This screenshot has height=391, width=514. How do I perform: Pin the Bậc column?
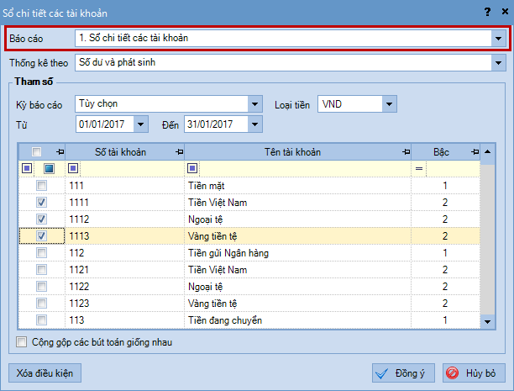(471, 151)
